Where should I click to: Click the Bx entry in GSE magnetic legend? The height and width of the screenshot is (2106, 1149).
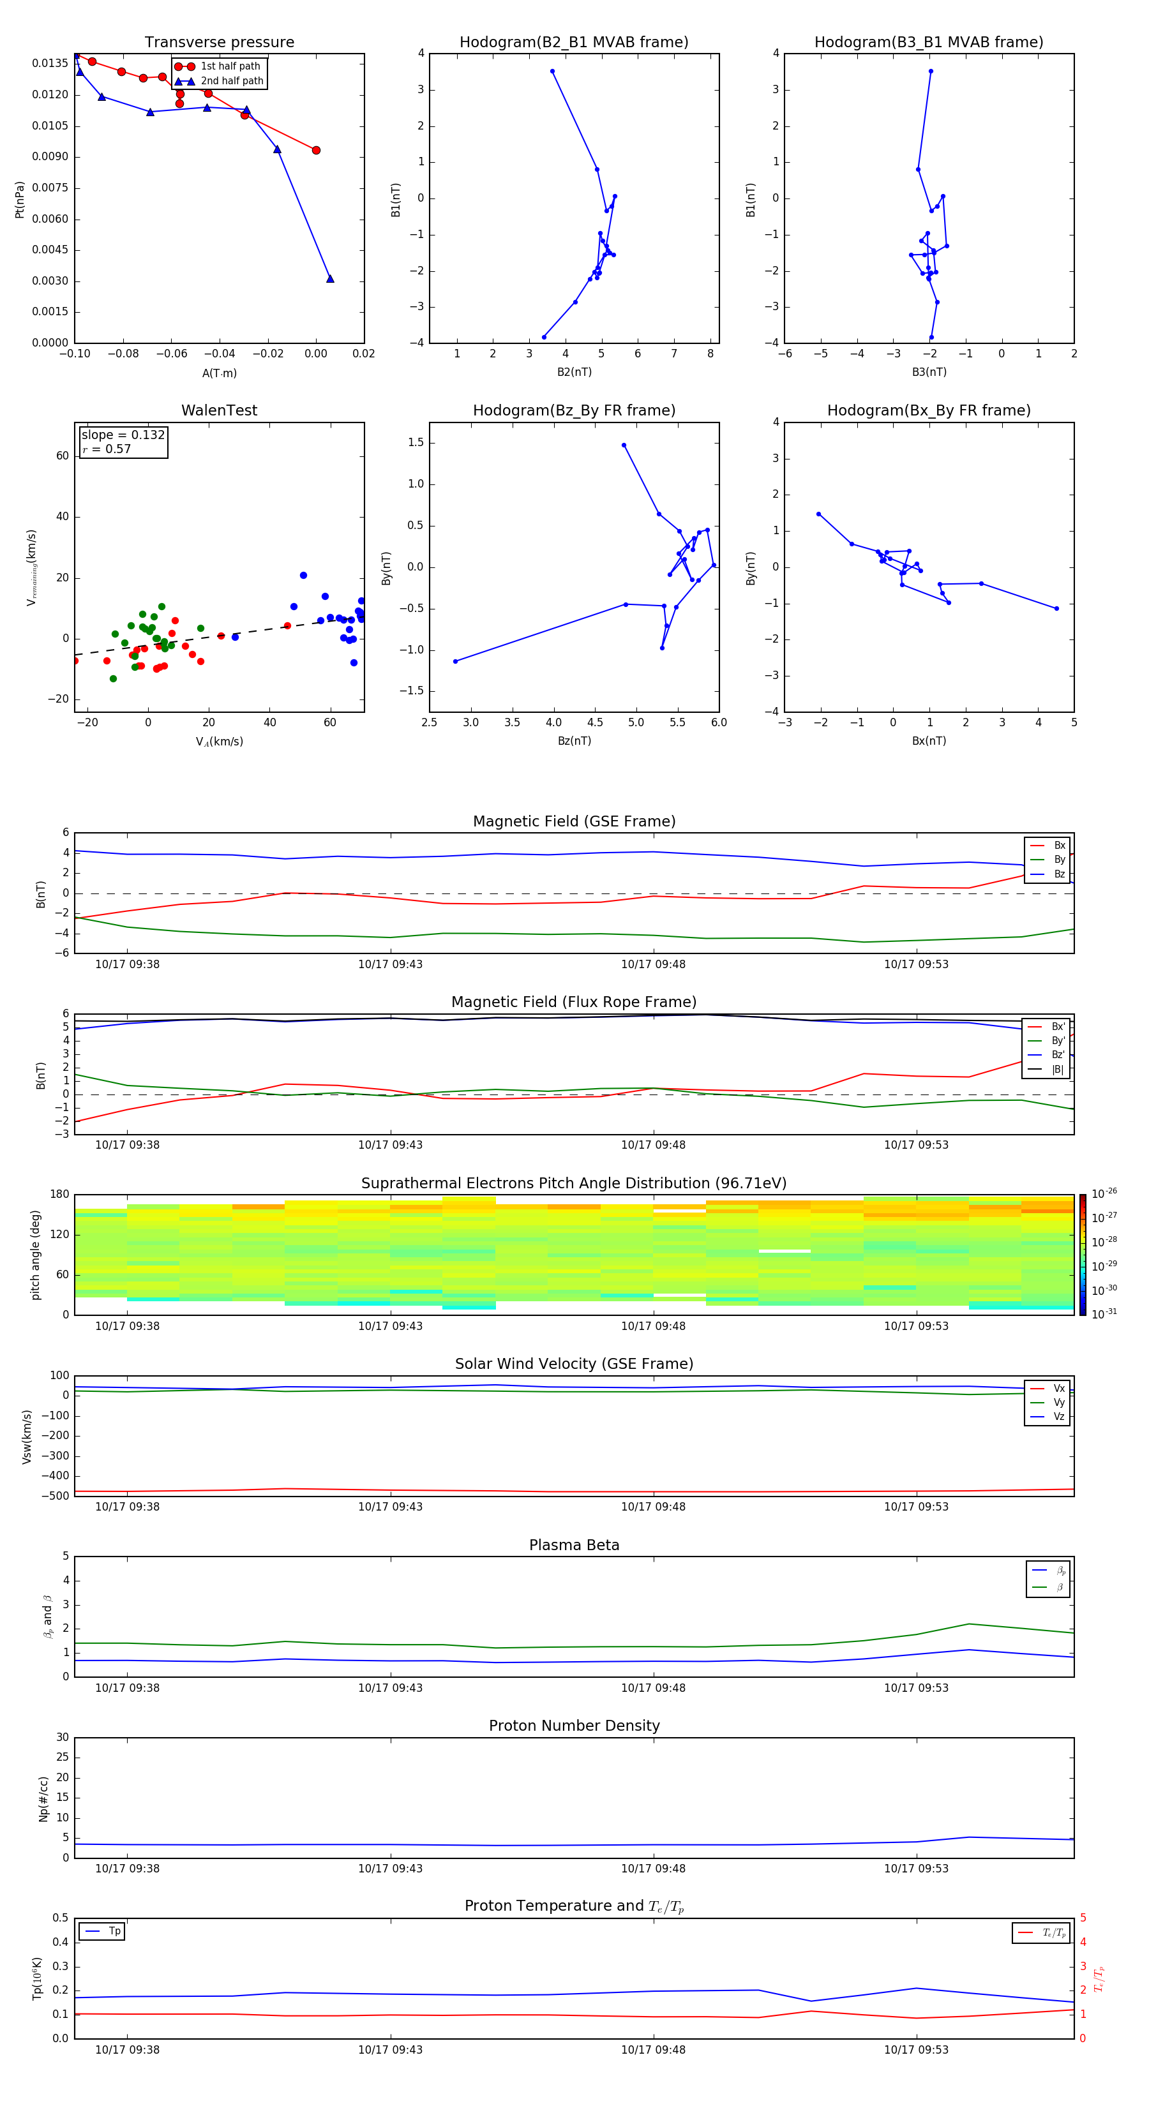pyautogui.click(x=1048, y=846)
